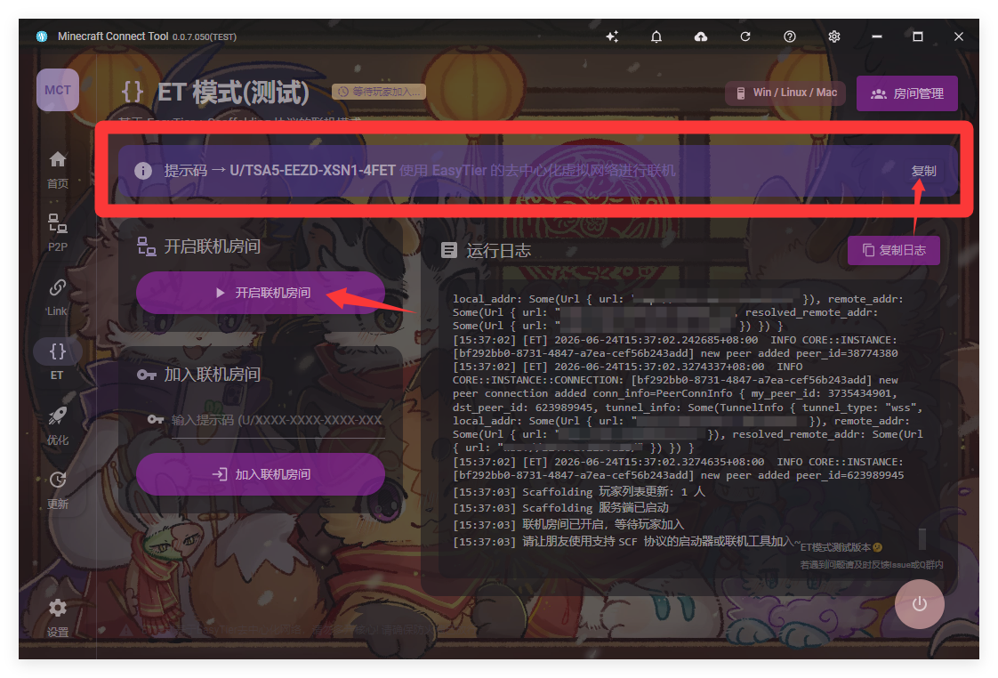Open 房间管理 room management
This screenshot has height=678, width=998.
[907, 93]
